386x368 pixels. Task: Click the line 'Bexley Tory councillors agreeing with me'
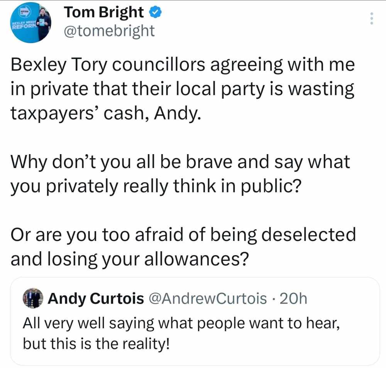point(182,65)
